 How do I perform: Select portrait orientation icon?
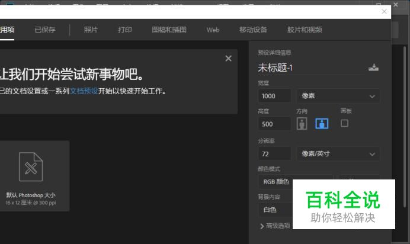302,124
